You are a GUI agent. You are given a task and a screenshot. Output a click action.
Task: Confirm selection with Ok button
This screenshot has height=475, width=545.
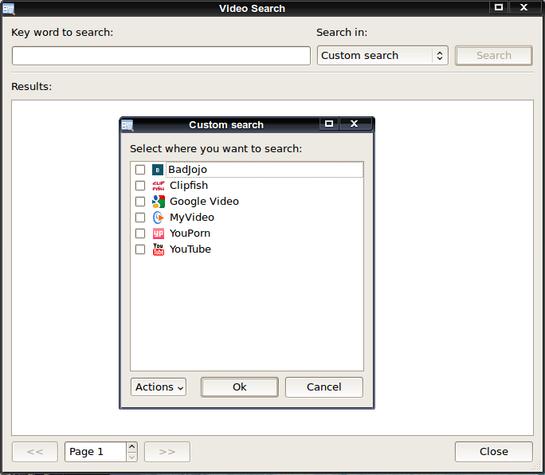240,387
